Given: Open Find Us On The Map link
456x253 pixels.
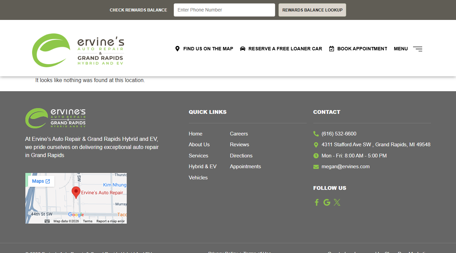Looking at the screenshot, I should [208, 49].
